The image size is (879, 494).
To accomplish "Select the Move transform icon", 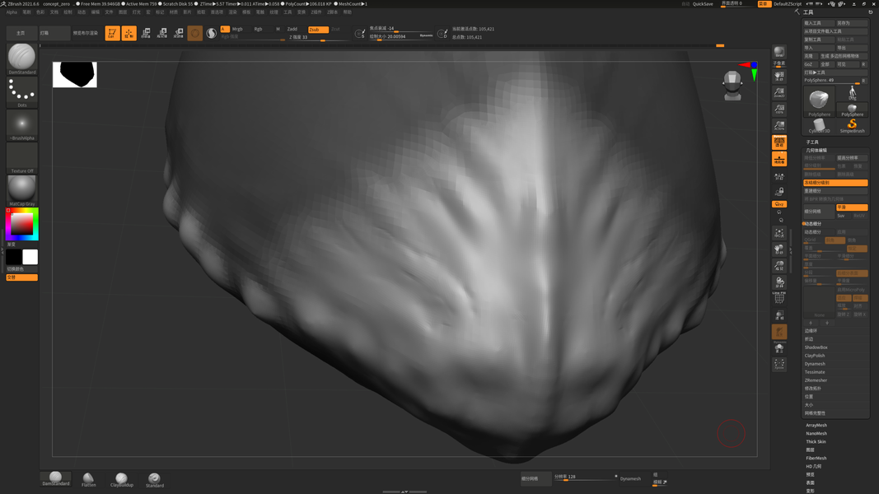I will 146,33.
